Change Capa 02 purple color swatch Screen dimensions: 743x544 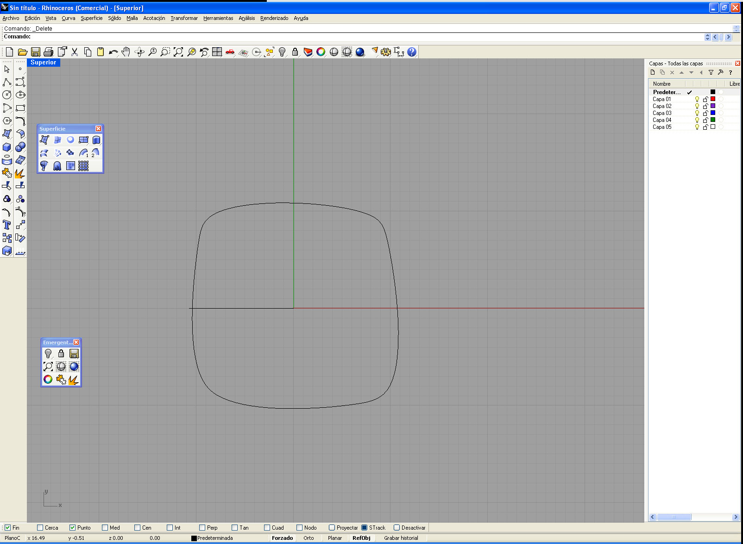coord(713,106)
